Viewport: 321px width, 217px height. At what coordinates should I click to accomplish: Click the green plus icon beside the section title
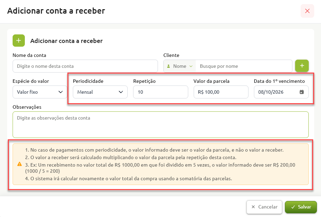tap(19, 41)
